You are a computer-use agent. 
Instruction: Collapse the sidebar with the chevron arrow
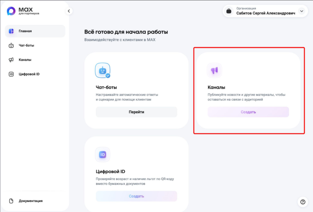(x=69, y=11)
